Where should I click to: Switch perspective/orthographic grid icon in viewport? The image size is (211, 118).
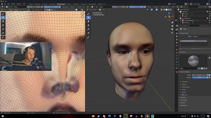pyautogui.click(x=172, y=32)
